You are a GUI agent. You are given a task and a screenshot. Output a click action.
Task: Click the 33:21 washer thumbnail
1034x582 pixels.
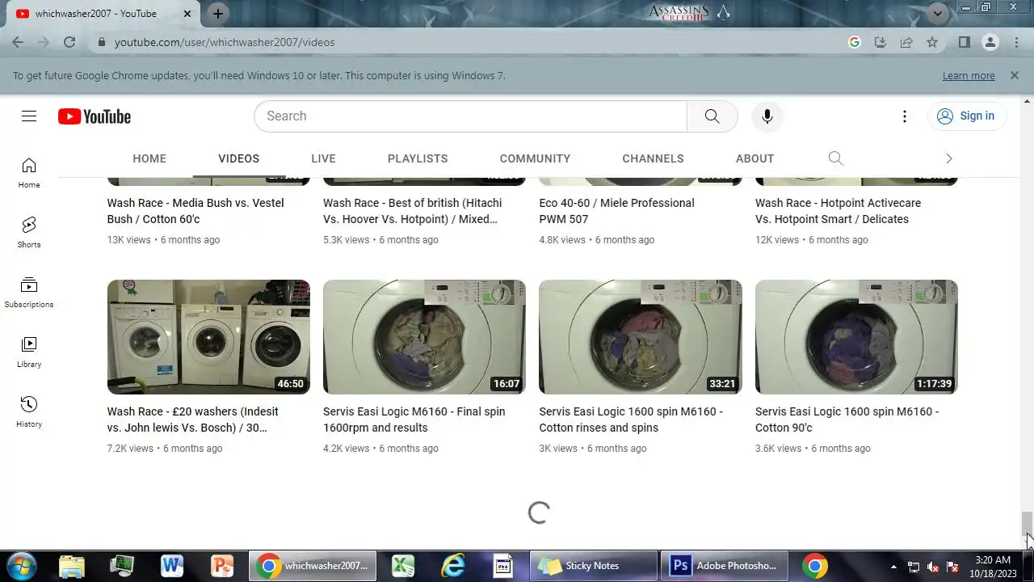click(x=641, y=337)
